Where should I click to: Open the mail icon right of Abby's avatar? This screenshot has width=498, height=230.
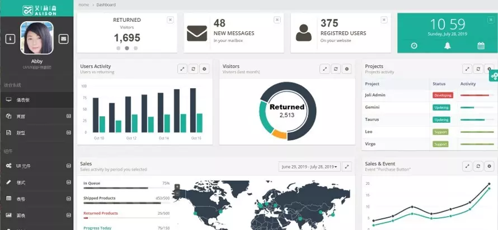point(64,39)
